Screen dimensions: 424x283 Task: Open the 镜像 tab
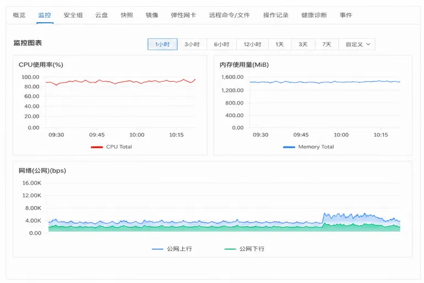(x=152, y=15)
